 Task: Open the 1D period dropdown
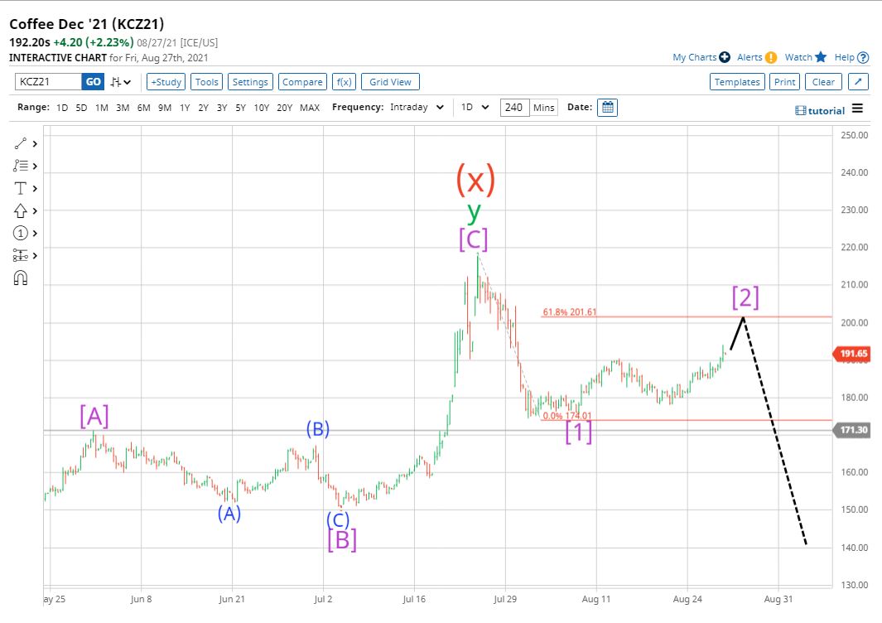coord(475,107)
